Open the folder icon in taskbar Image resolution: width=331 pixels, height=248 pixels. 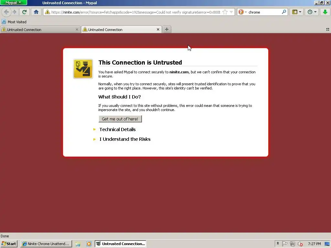78,244
